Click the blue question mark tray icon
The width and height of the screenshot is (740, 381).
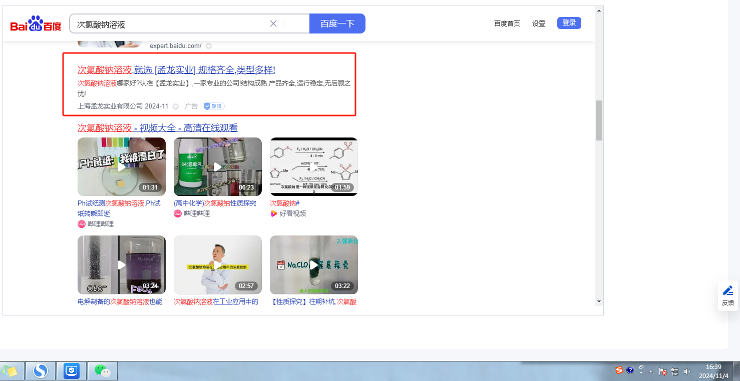[x=630, y=370]
